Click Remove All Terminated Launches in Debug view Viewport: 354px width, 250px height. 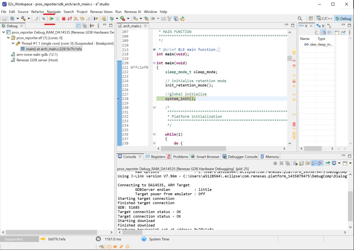pyautogui.click(x=85, y=26)
